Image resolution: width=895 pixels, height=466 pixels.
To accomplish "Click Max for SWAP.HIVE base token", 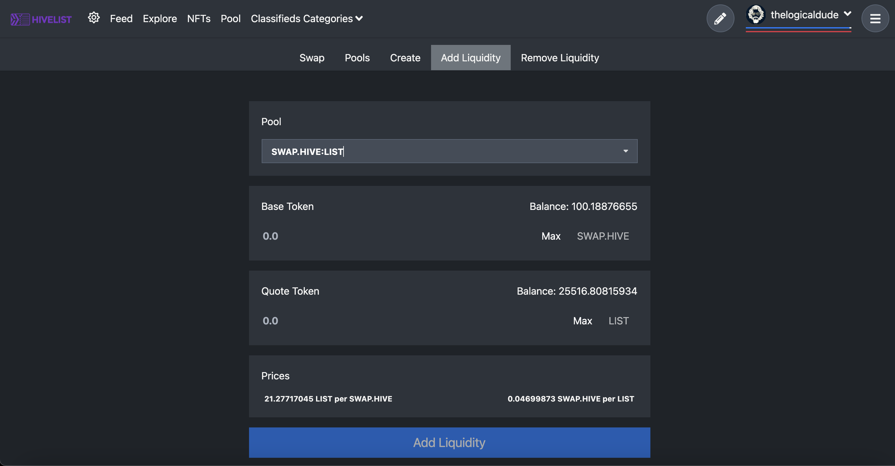I will (x=551, y=236).
